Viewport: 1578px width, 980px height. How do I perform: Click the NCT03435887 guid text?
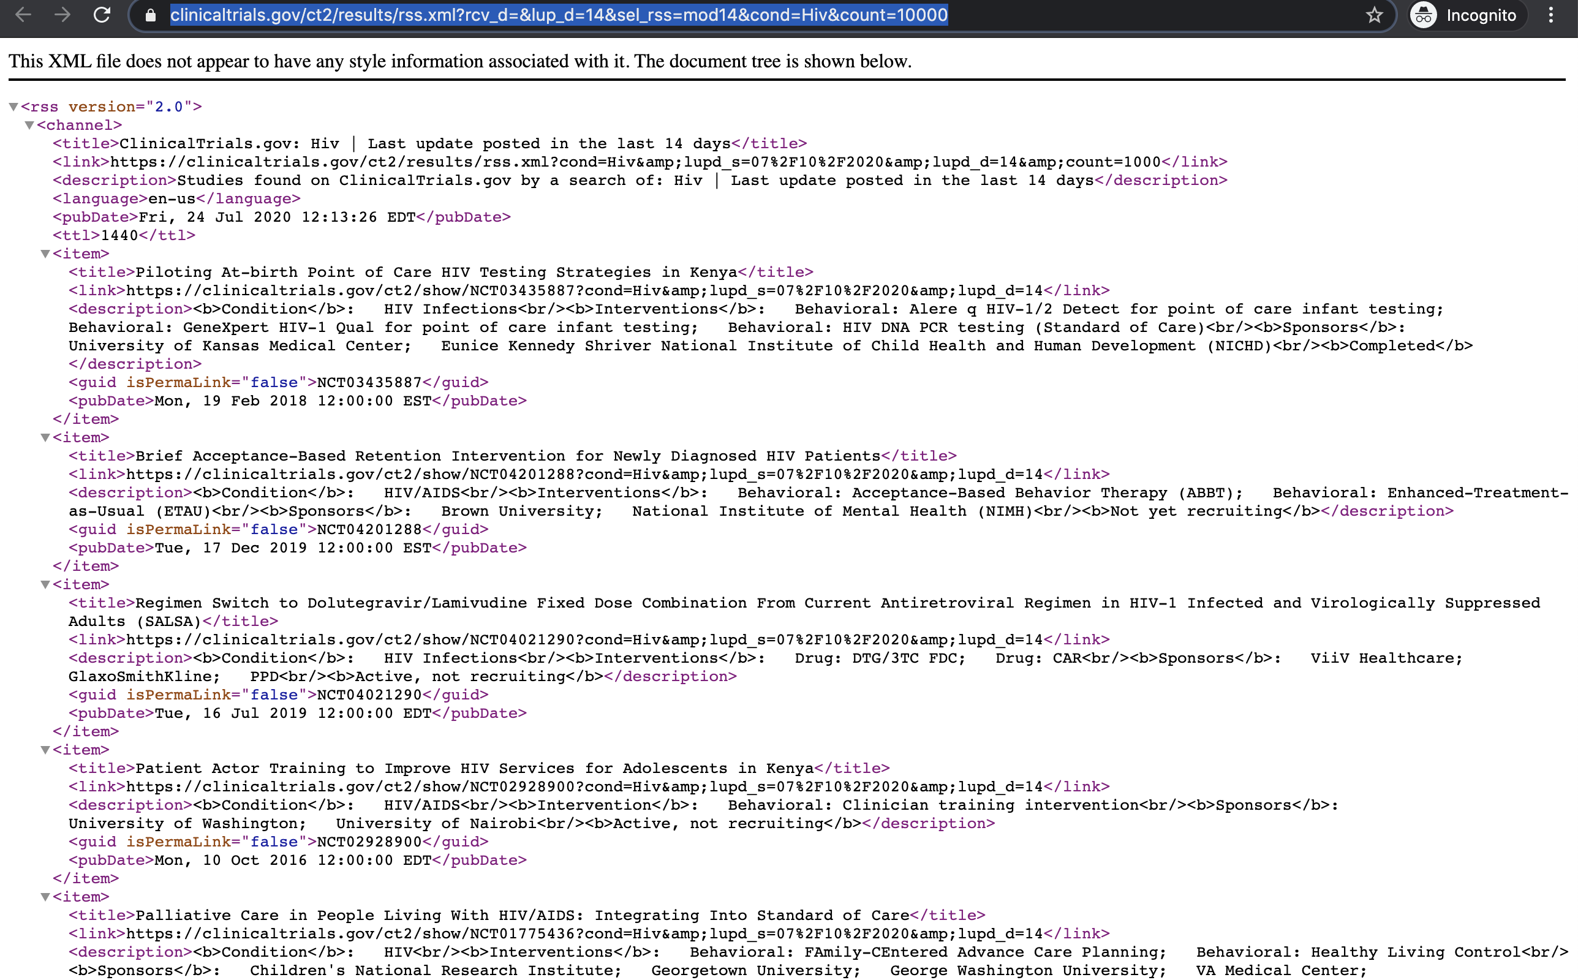(369, 382)
